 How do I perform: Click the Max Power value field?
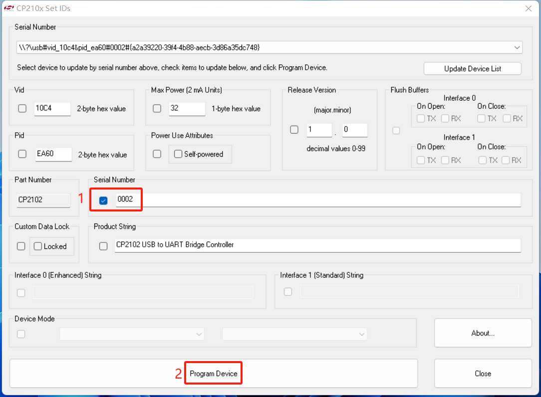[x=187, y=109]
